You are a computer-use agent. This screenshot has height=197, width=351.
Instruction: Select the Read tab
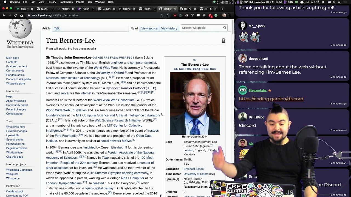point(134,28)
